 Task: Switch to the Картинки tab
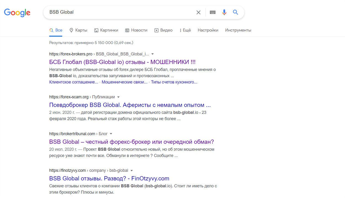click(106, 30)
